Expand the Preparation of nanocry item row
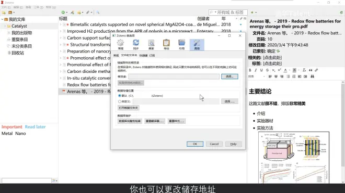Viewport: 345px width, 193px height. pyautogui.click(x=61, y=52)
